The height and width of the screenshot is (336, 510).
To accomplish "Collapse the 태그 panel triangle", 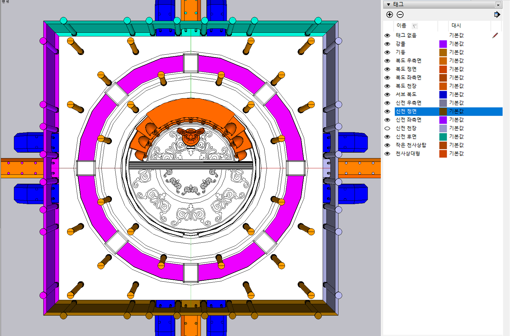I will click(x=389, y=5).
